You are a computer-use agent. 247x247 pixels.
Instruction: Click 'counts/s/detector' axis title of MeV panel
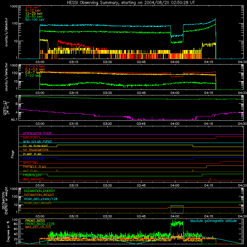6,77
